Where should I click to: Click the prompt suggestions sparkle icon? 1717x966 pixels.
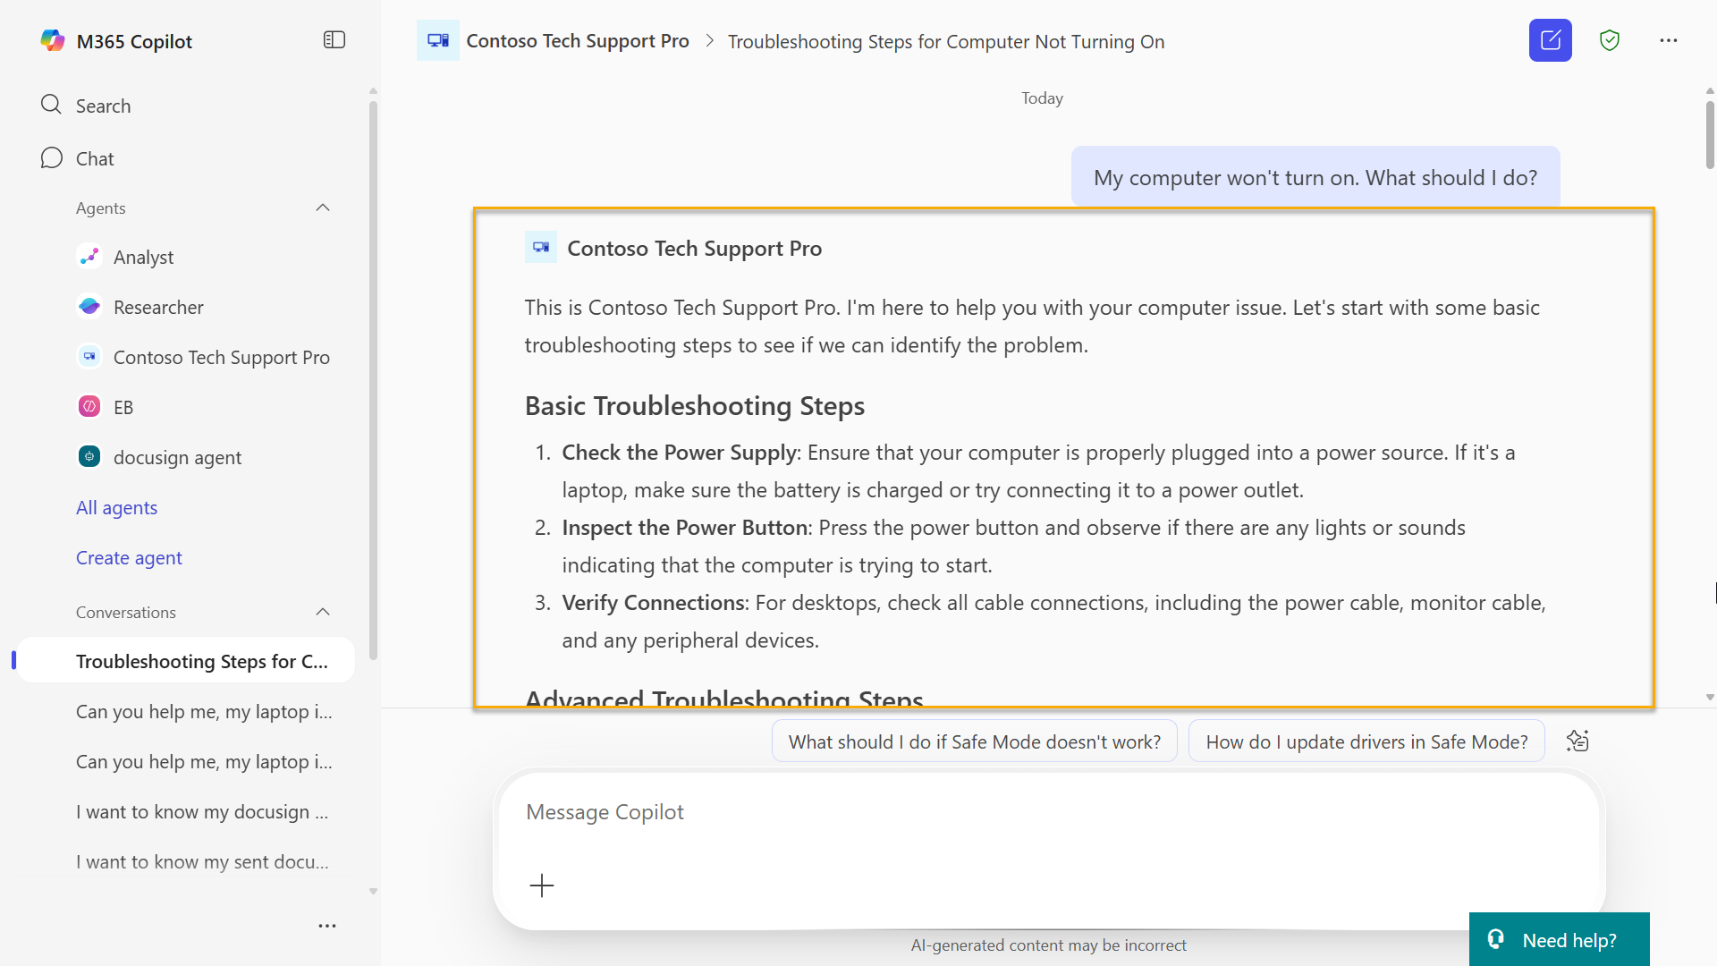click(1577, 741)
